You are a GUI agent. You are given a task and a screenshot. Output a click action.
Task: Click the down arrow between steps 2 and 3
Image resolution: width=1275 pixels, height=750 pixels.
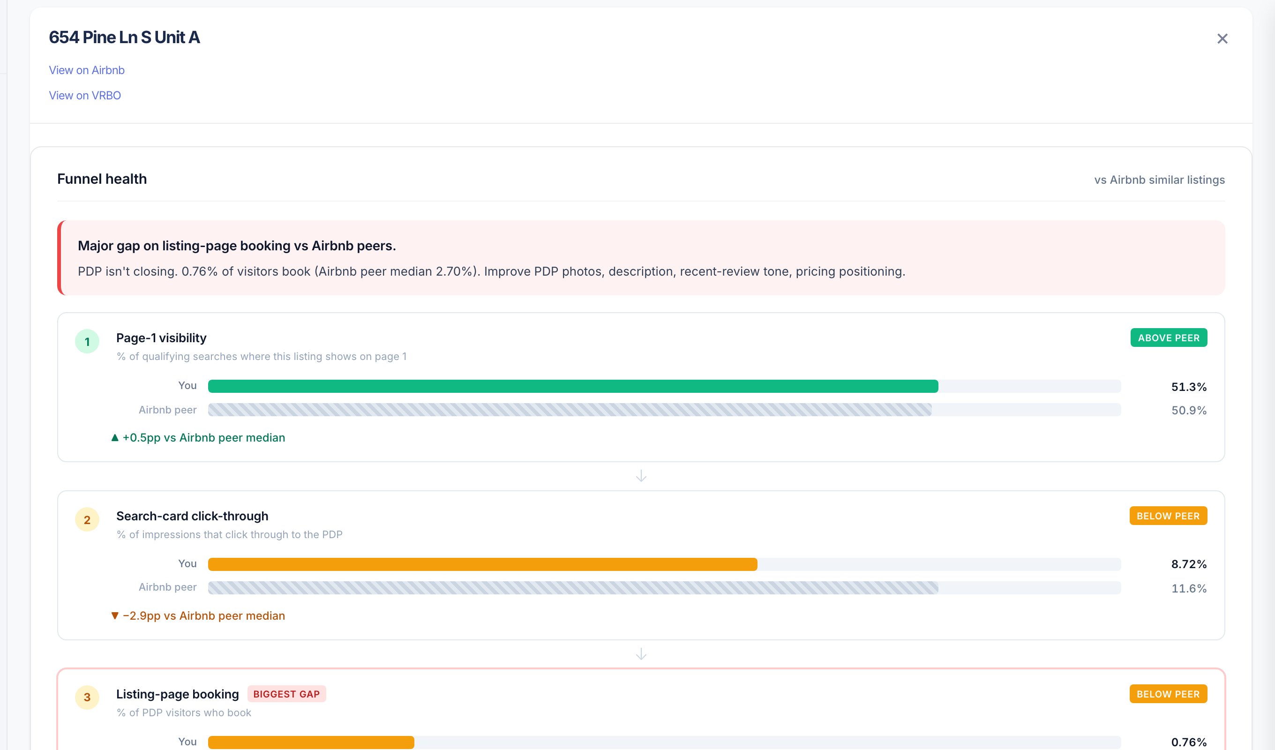[641, 654]
